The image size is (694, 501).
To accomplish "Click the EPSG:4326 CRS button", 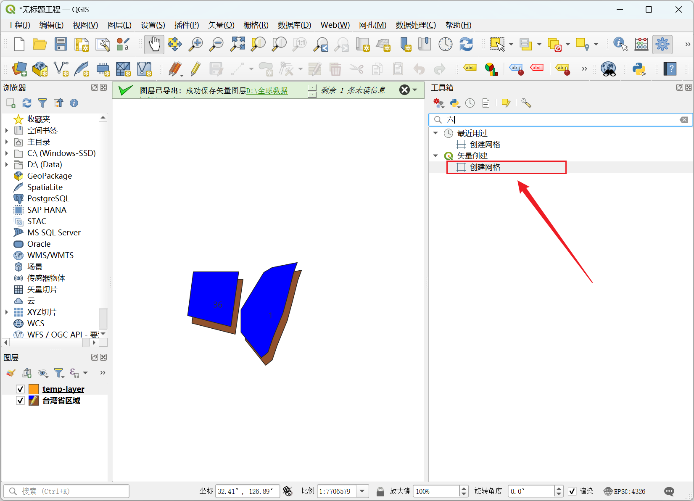I will pos(625,491).
